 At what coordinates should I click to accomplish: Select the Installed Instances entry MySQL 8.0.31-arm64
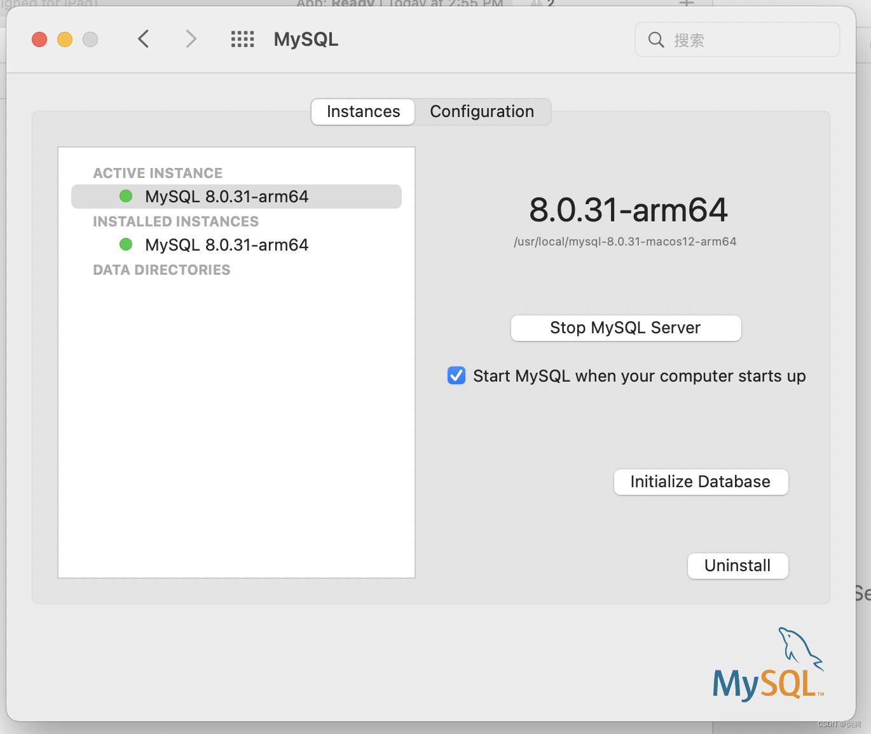(227, 244)
